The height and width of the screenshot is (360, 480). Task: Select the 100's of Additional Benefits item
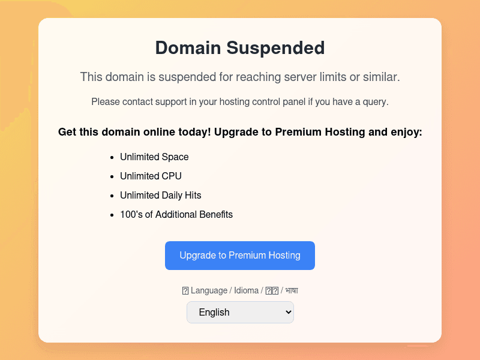click(176, 215)
